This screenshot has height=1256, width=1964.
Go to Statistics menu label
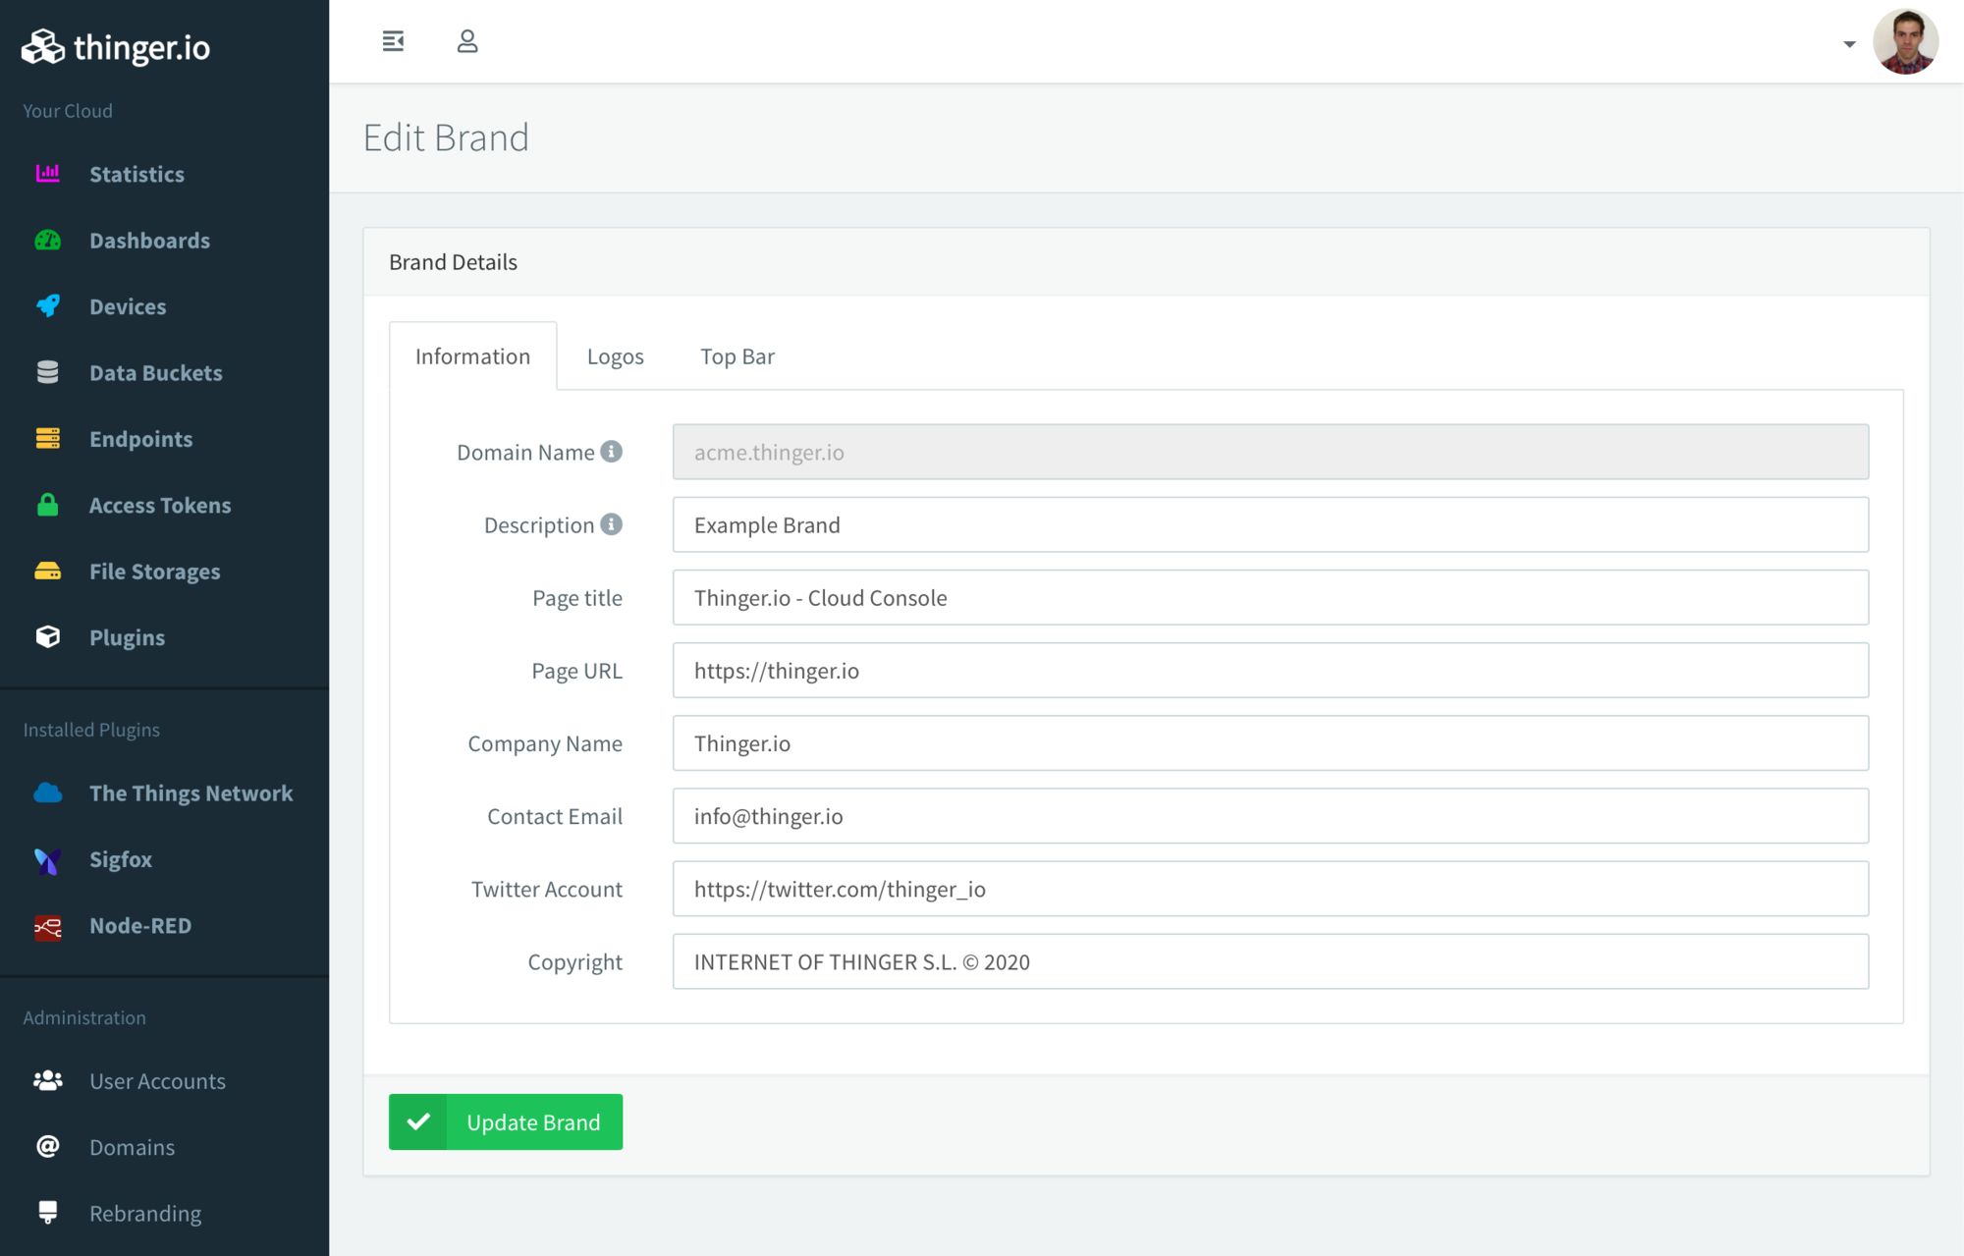[x=136, y=174]
